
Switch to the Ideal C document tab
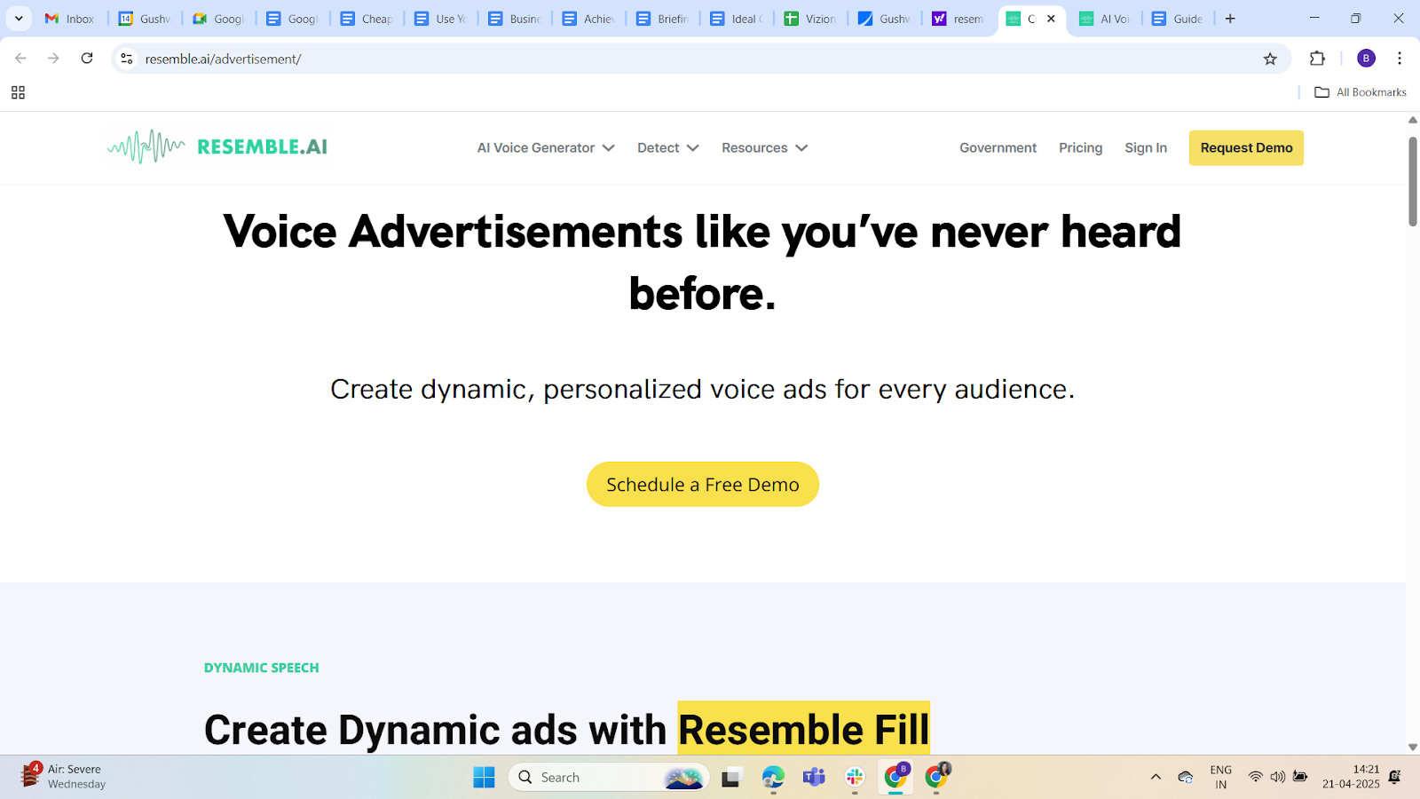click(737, 19)
